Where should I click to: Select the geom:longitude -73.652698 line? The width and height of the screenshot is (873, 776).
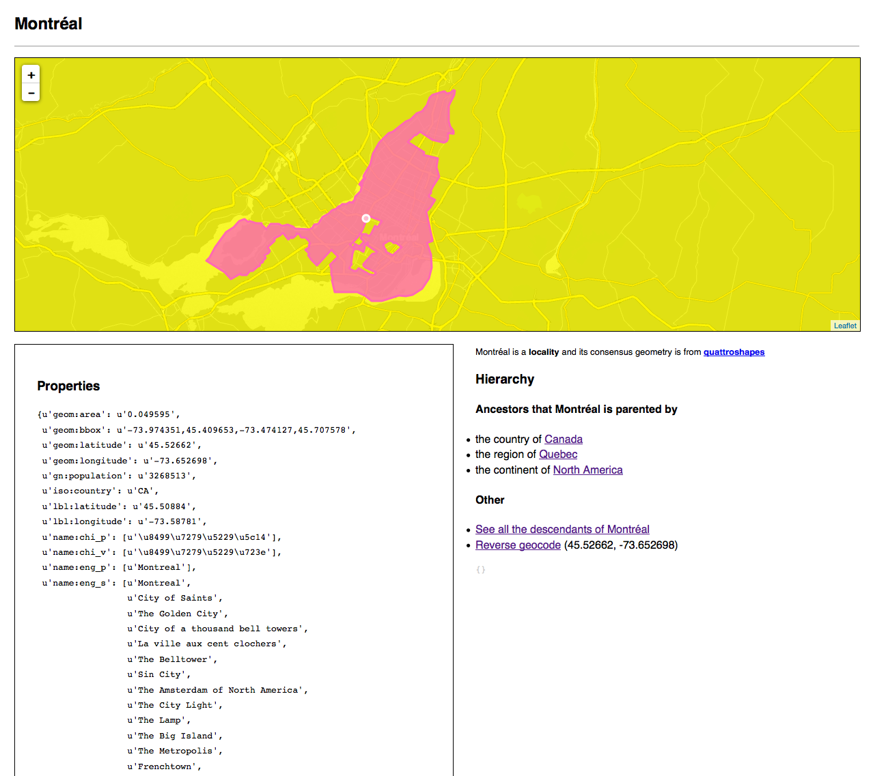pos(130,461)
